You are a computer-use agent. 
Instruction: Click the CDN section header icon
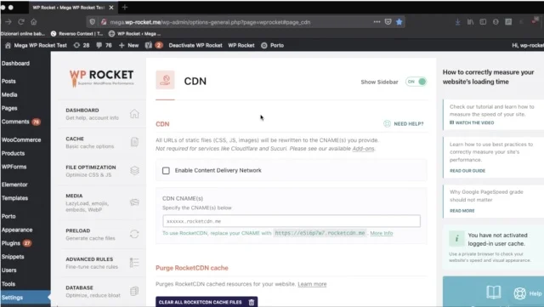coord(165,80)
